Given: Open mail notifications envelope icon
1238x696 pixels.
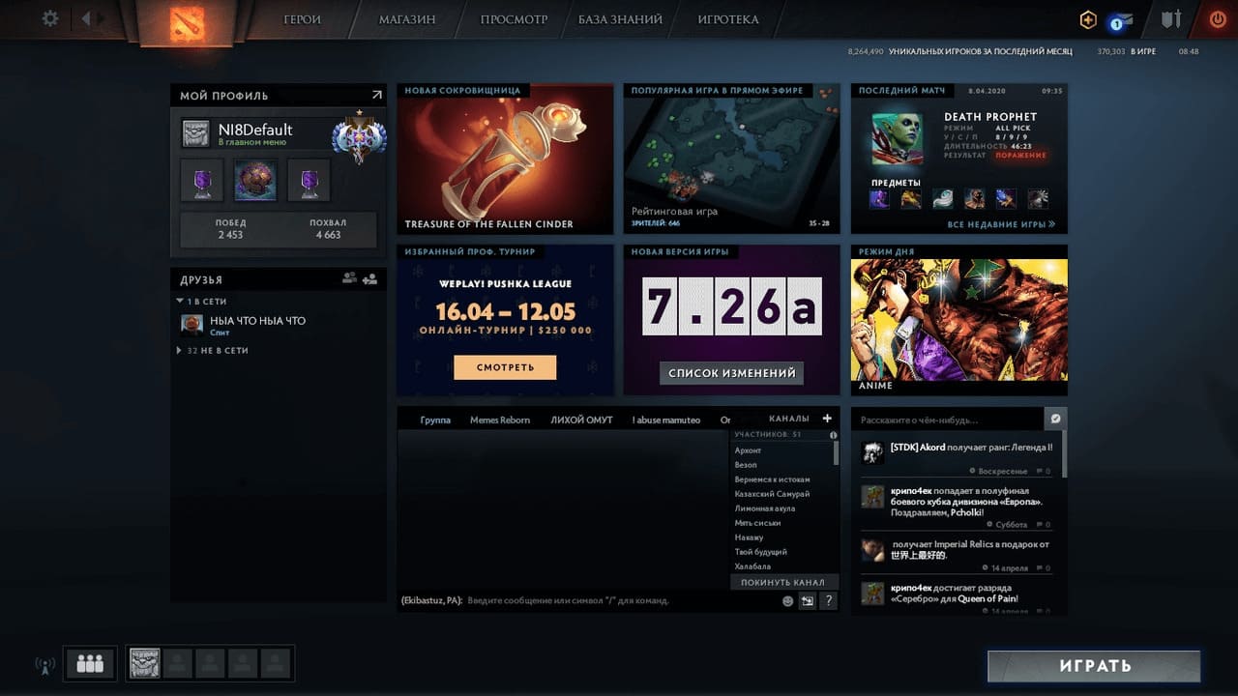Looking at the screenshot, I should click(1123, 20).
